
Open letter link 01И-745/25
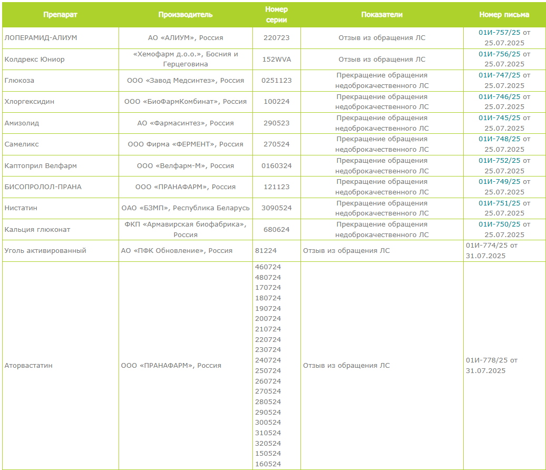tap(499, 117)
